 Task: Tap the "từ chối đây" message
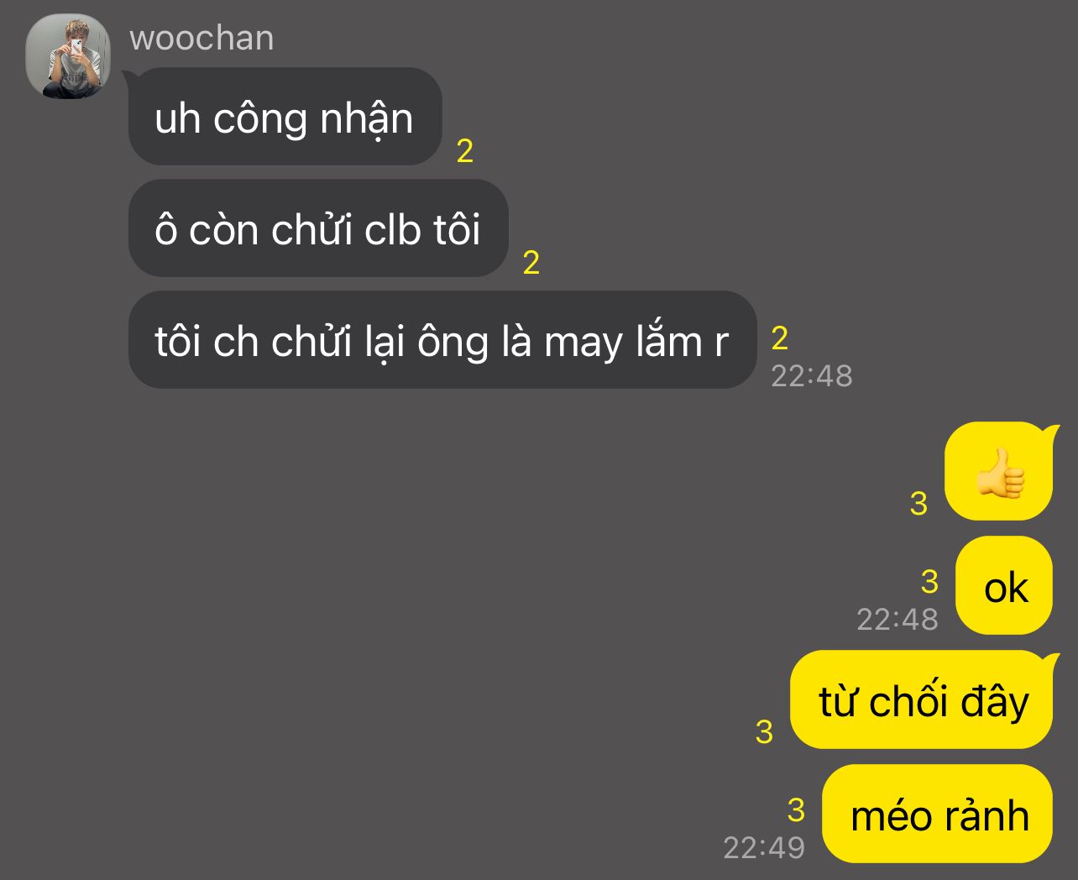coord(923,699)
